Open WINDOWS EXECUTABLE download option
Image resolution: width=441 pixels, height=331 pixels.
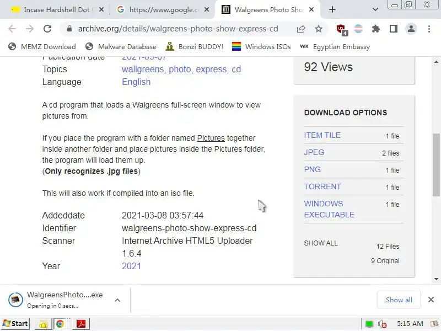329,209
